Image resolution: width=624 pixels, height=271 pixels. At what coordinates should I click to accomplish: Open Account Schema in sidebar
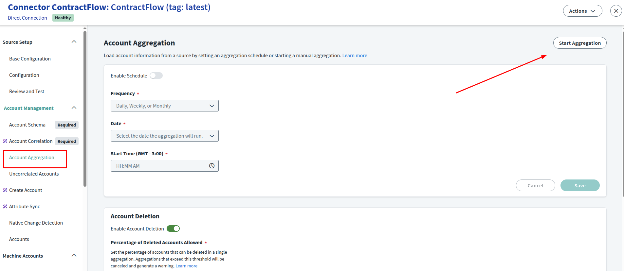pyautogui.click(x=27, y=125)
